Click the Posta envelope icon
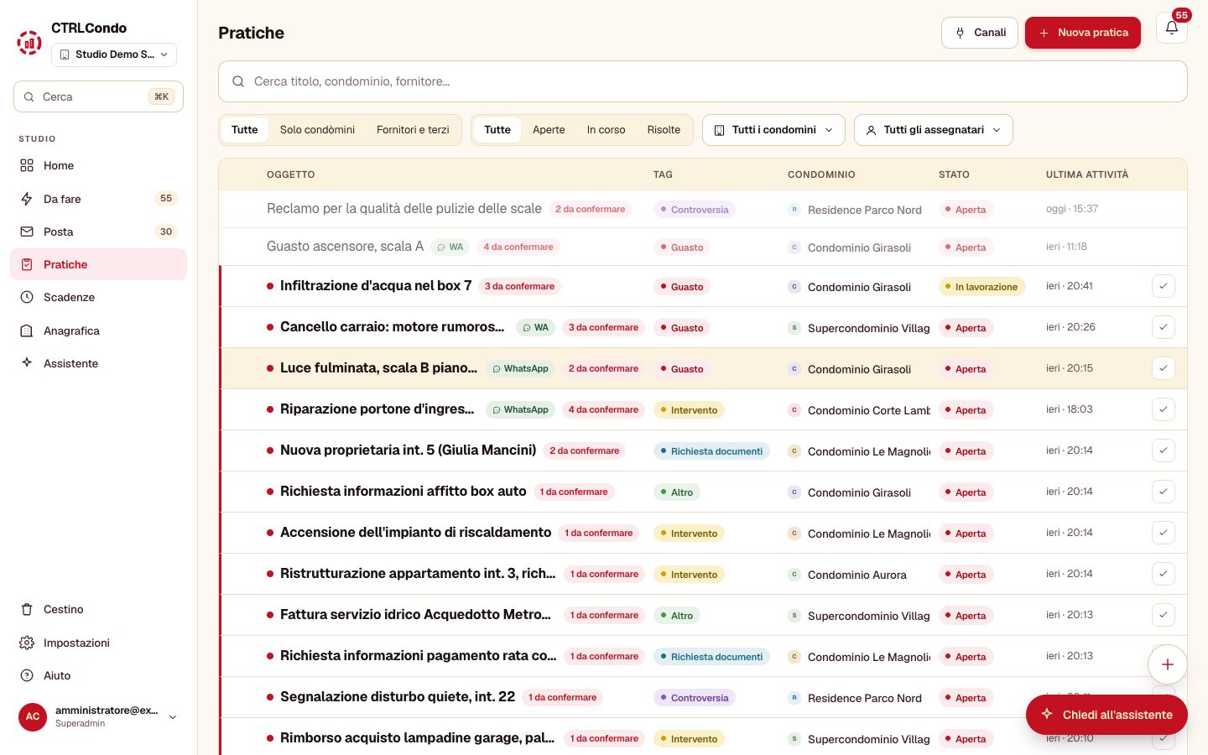The height and width of the screenshot is (755, 1208). (x=27, y=232)
